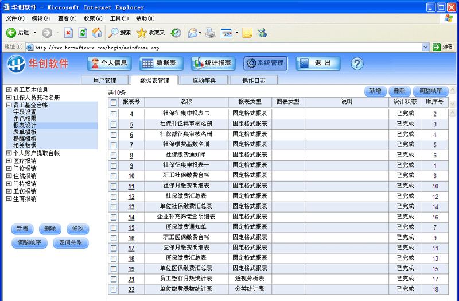
Task: Toggle the select-all checkbox in table header
Action: coord(114,102)
